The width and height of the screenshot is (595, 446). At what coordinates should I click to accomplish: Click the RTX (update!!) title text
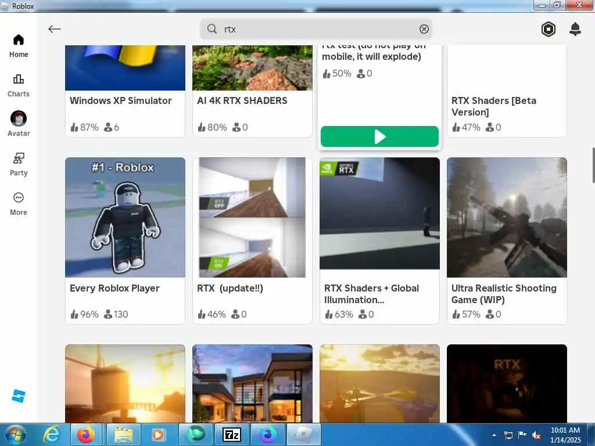pyautogui.click(x=230, y=288)
